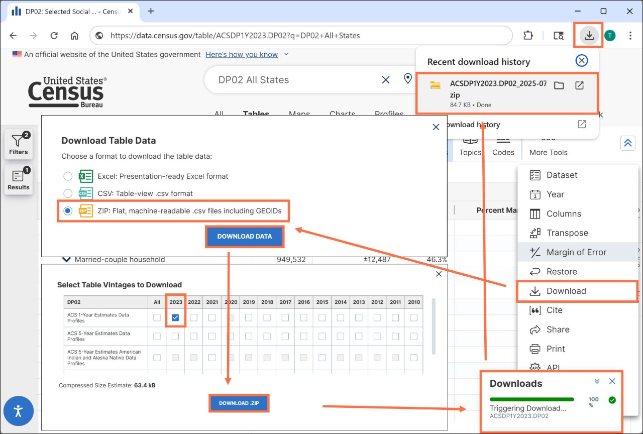This screenshot has width=643, height=434.
Task: Choose Year from the More Tools menu
Action: (578, 194)
